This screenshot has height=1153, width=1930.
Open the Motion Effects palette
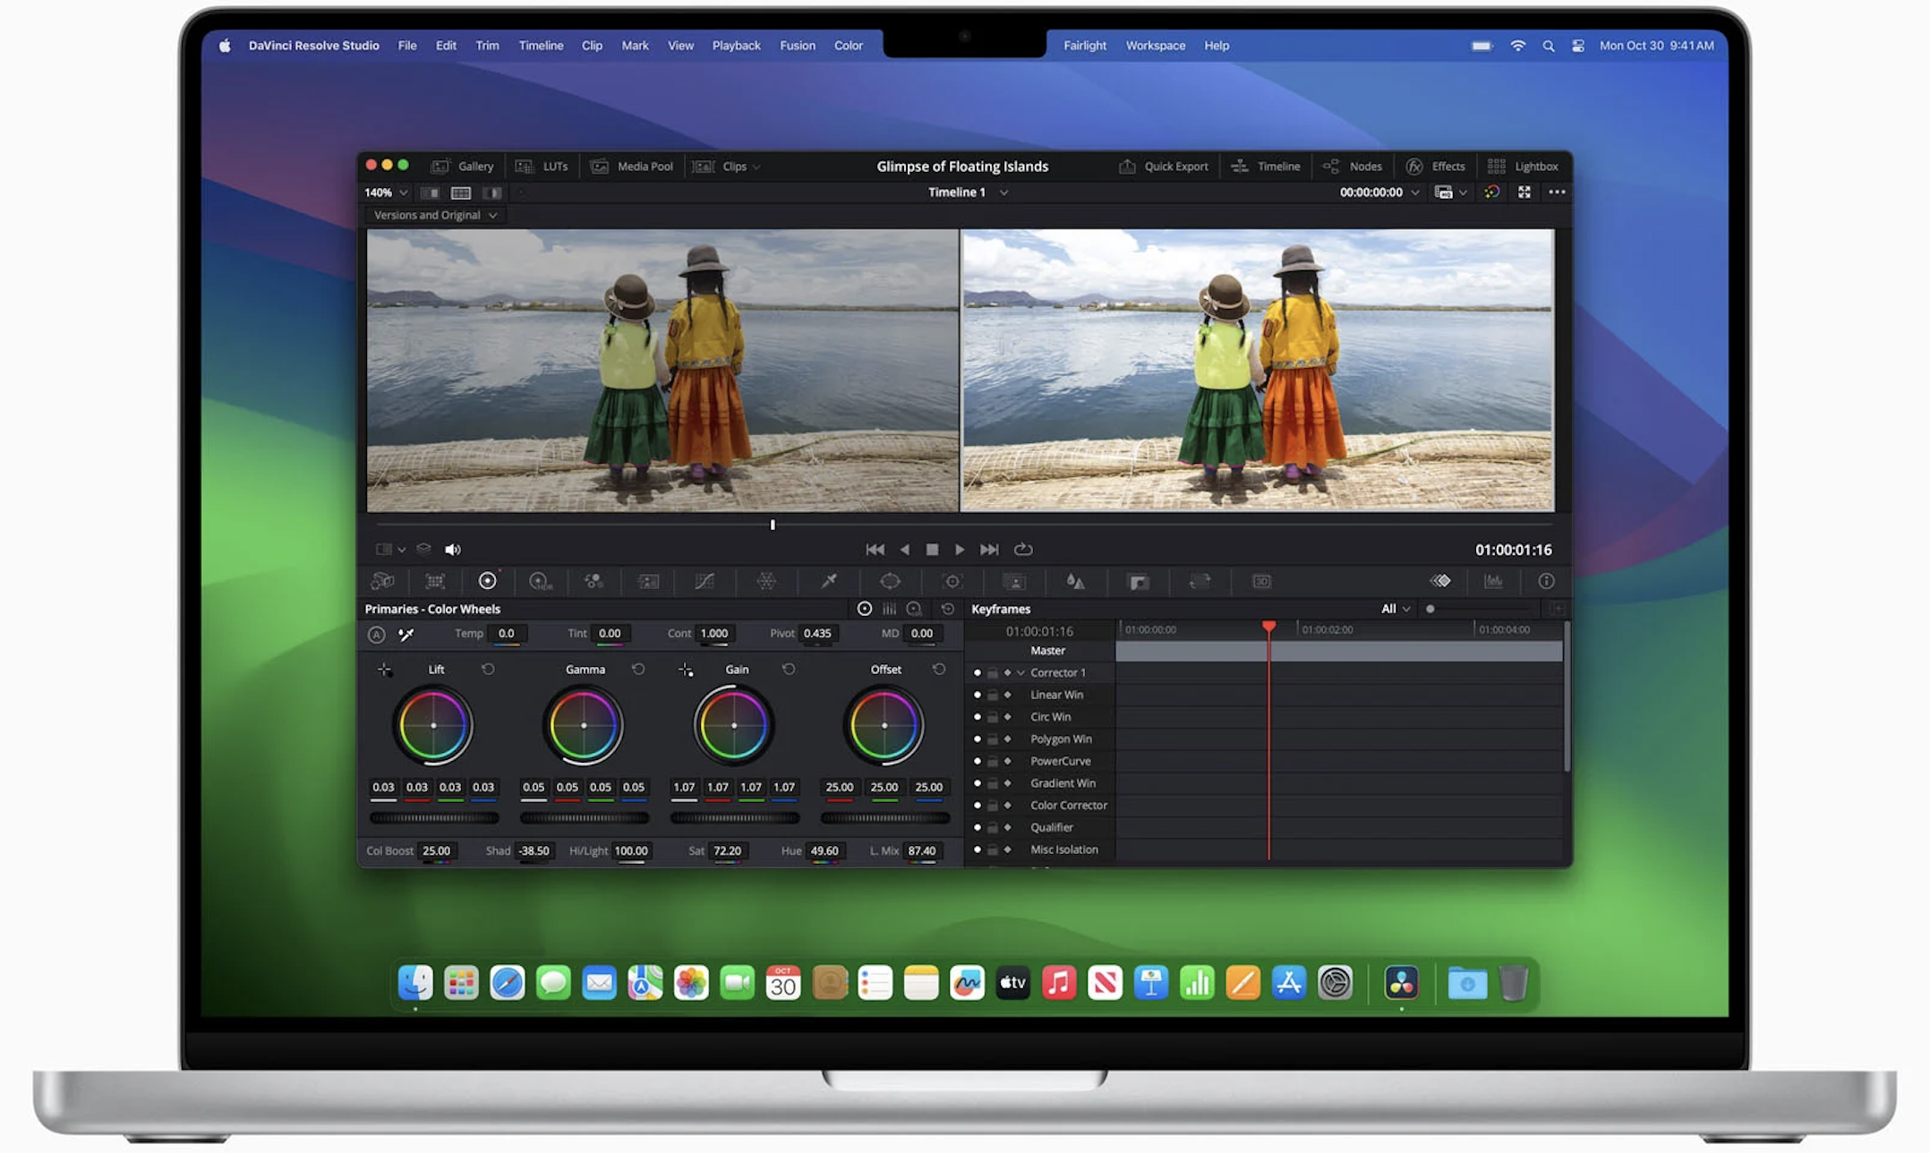(648, 581)
